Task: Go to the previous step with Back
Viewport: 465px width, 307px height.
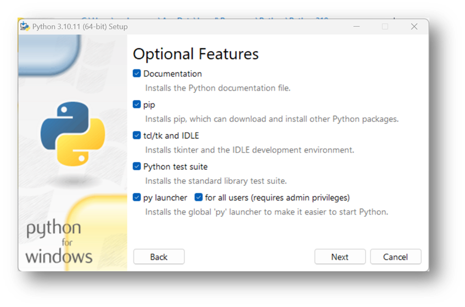Action: click(159, 257)
